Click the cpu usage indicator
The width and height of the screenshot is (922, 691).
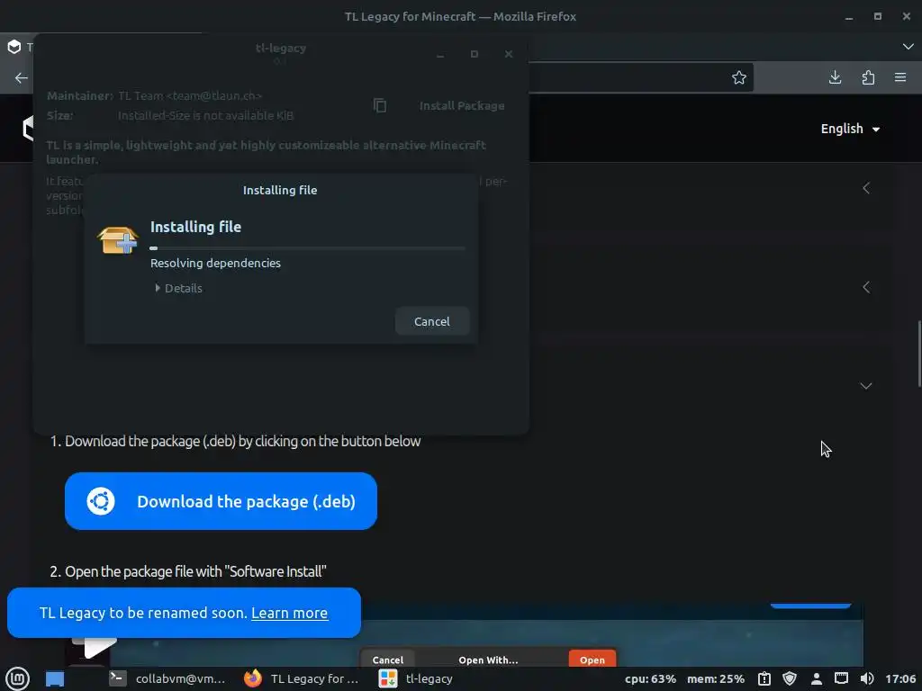pyautogui.click(x=650, y=678)
